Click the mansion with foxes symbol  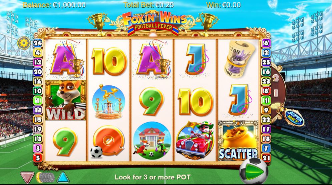(x=152, y=140)
